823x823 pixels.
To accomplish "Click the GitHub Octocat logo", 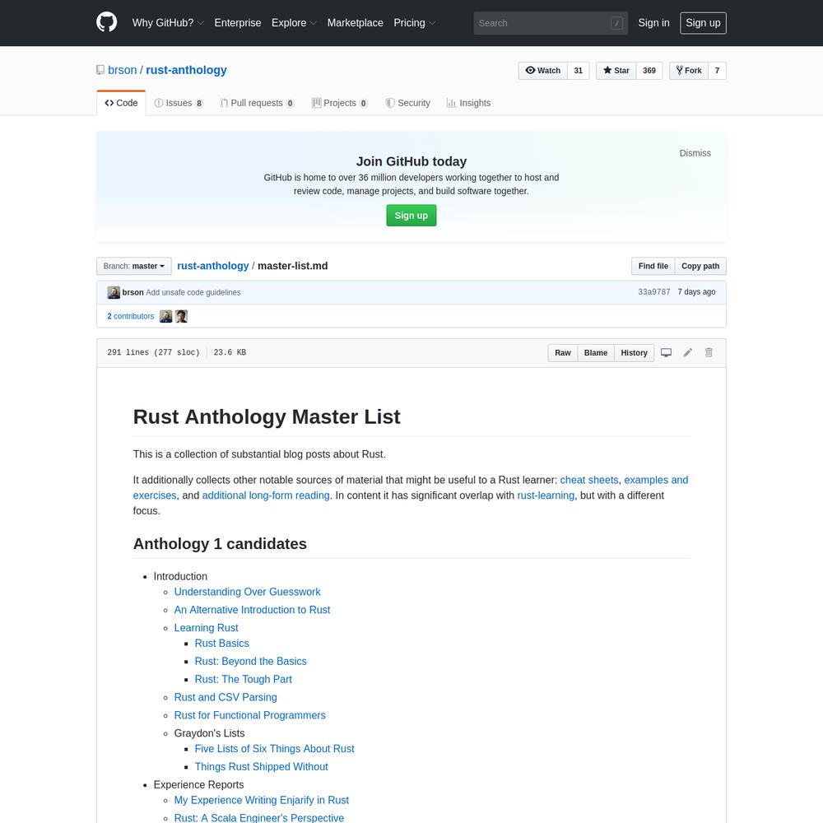I will [106, 22].
